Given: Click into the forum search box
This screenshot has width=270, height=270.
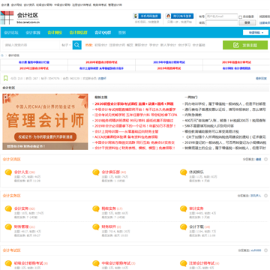Looking at the screenshot, I should (x=31, y=45).
